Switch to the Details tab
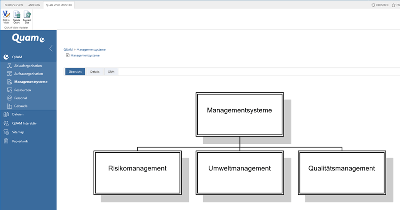Screen dimensions: 400x210 (x=95, y=71)
